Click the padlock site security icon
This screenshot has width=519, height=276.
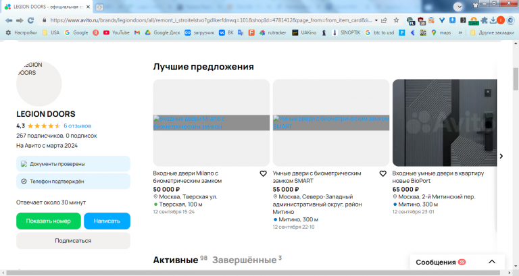pos(45,20)
